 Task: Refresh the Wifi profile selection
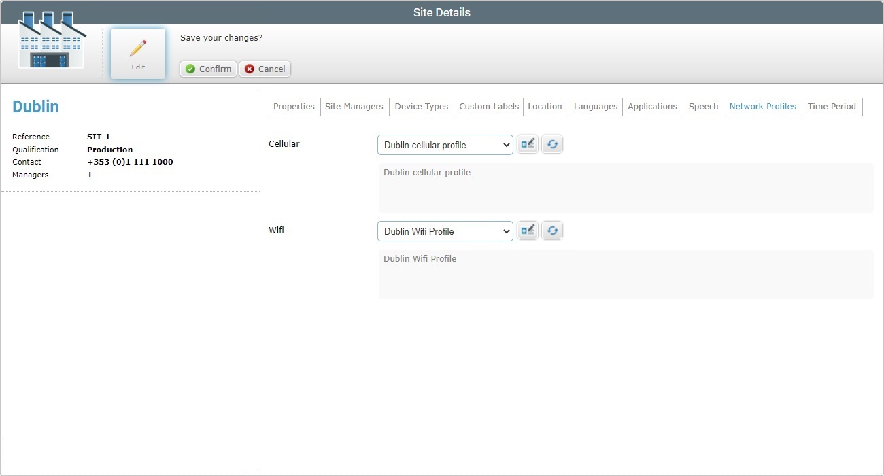[x=552, y=230]
